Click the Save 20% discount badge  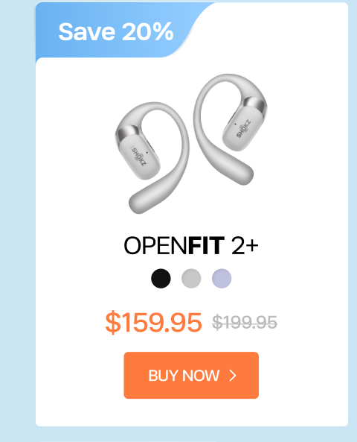(115, 31)
